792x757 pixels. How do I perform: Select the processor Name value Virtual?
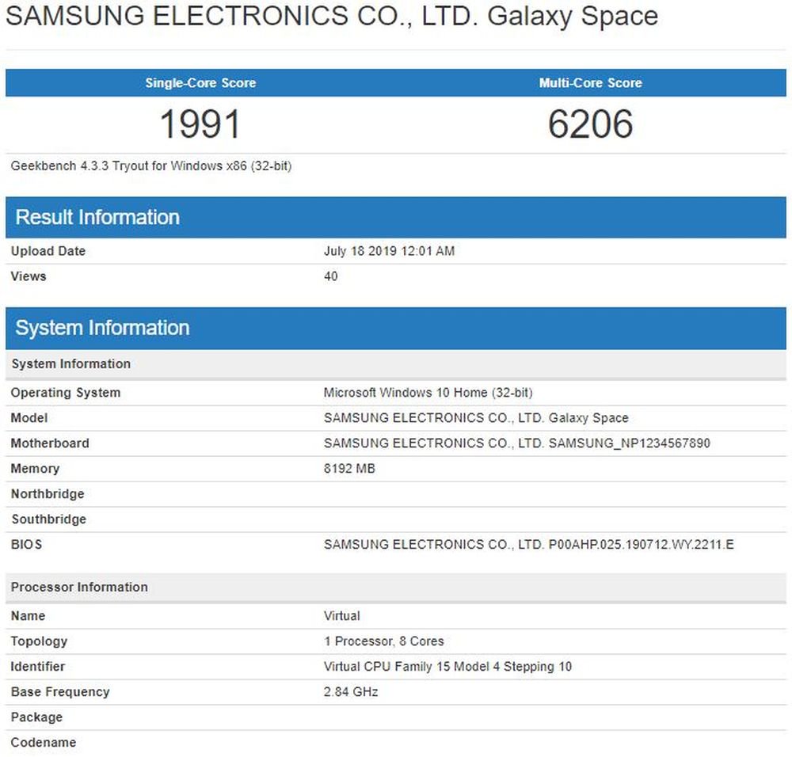pyautogui.click(x=341, y=615)
